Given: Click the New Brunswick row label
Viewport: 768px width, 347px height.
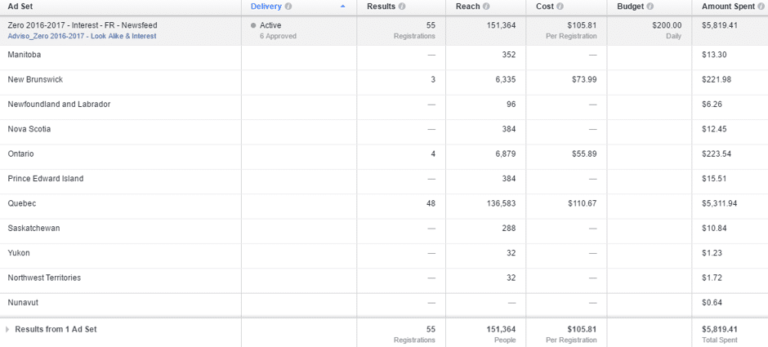Looking at the screenshot, I should tap(35, 79).
